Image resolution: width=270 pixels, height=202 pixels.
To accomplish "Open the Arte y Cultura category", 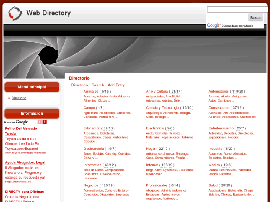I will pyautogui.click(x=157, y=92).
